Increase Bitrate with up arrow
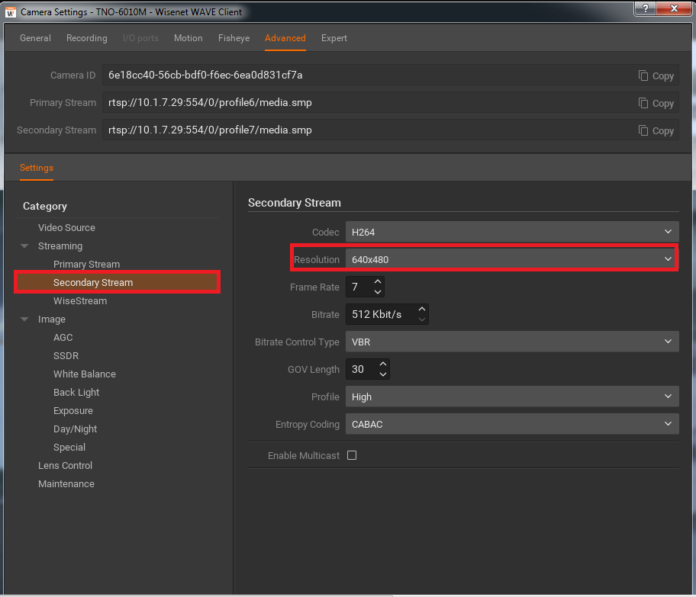This screenshot has height=597, width=696. [422, 309]
